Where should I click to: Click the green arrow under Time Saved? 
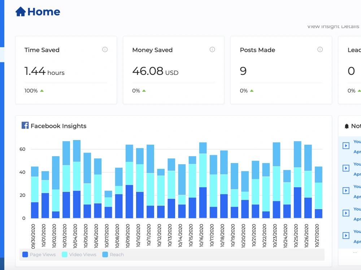pyautogui.click(x=42, y=91)
